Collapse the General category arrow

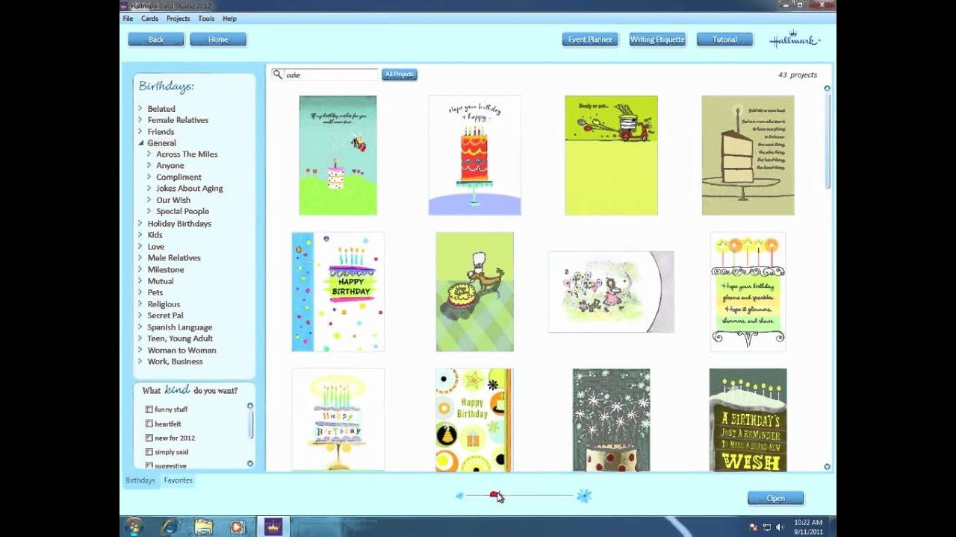pos(140,142)
